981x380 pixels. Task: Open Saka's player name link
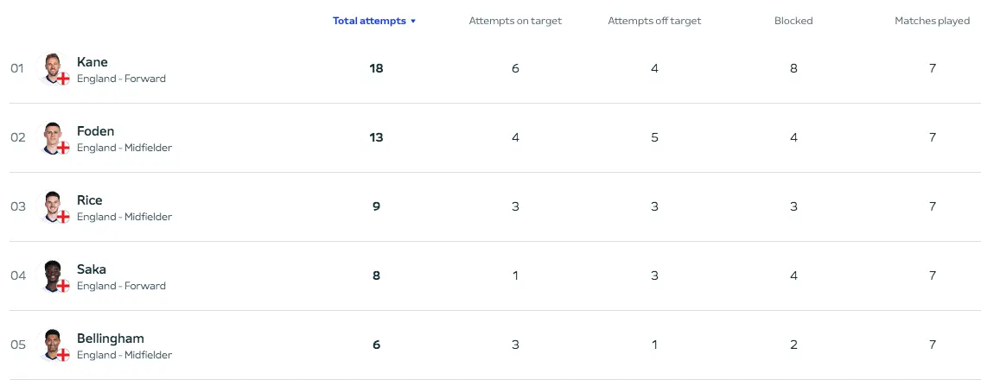pyautogui.click(x=92, y=269)
